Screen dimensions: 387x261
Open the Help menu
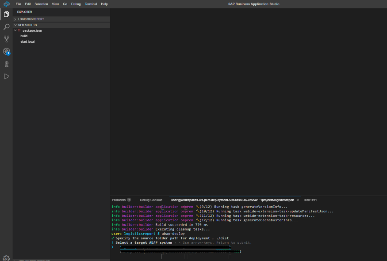tap(104, 4)
